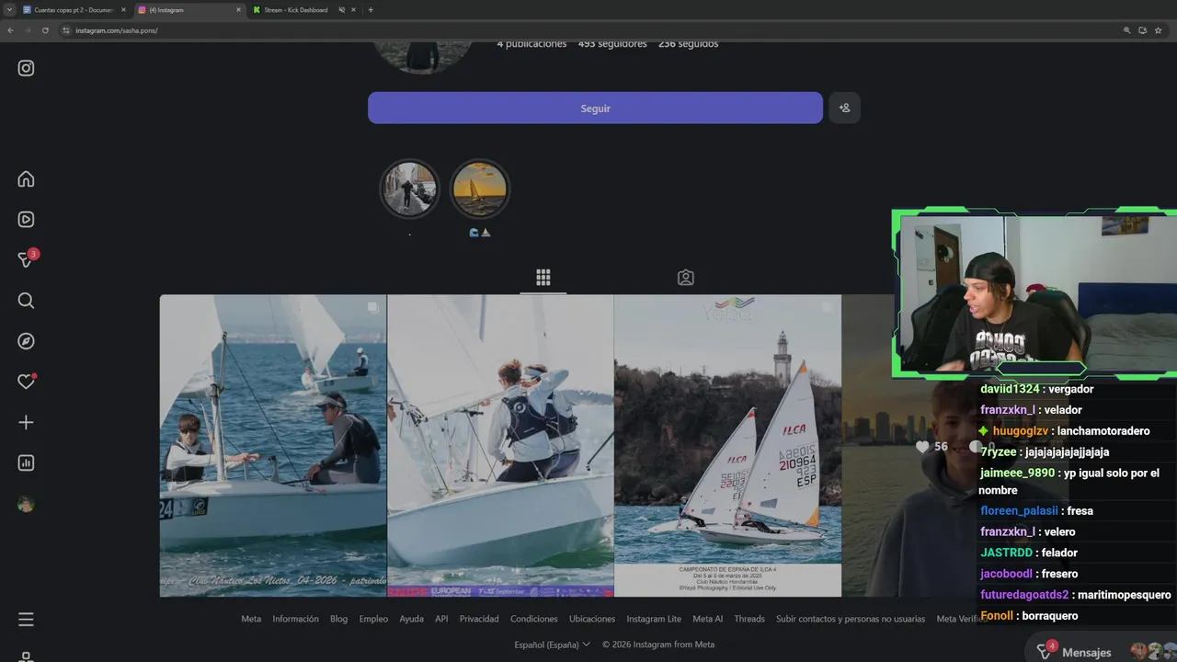Open the street photo story highlight
This screenshot has height=662, width=1177.
click(409, 188)
